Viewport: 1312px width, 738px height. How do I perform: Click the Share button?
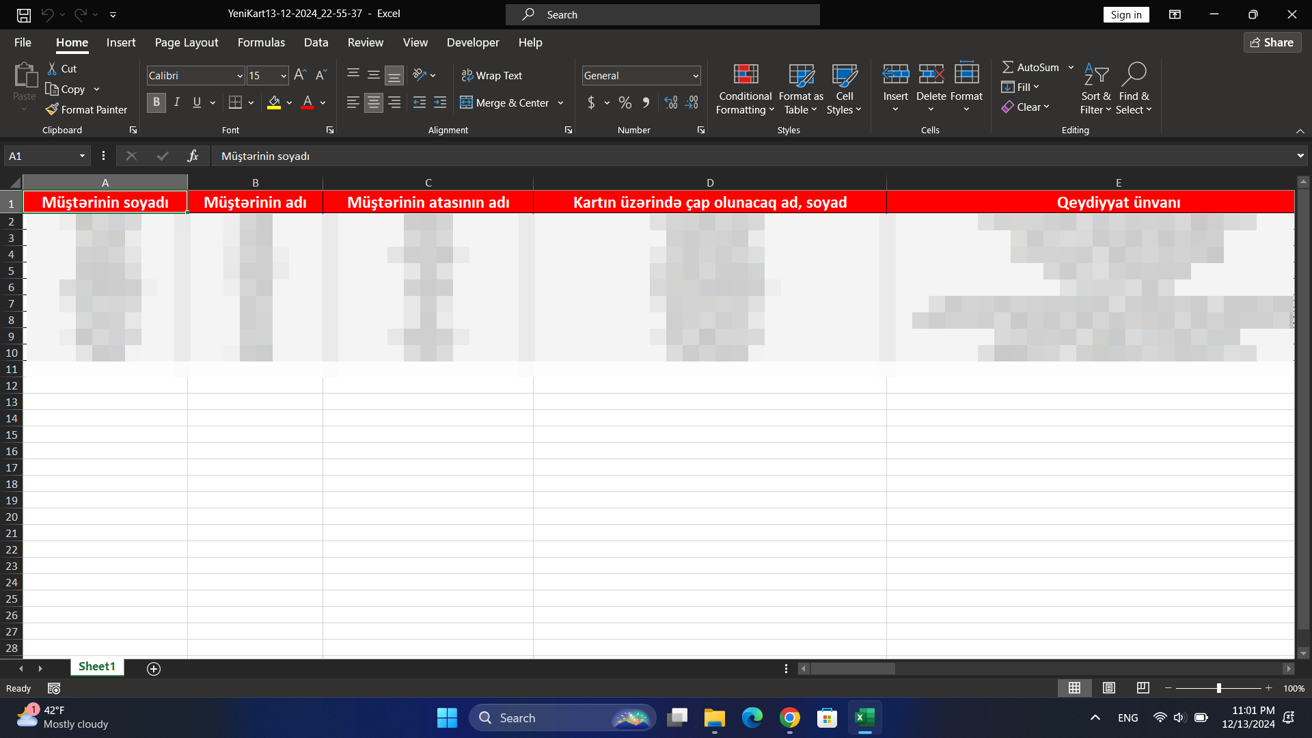(1272, 42)
